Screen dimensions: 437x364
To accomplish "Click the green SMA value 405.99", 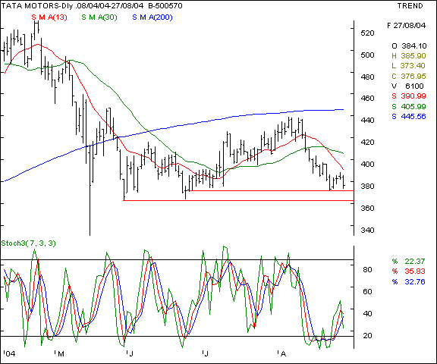I will (413, 106).
